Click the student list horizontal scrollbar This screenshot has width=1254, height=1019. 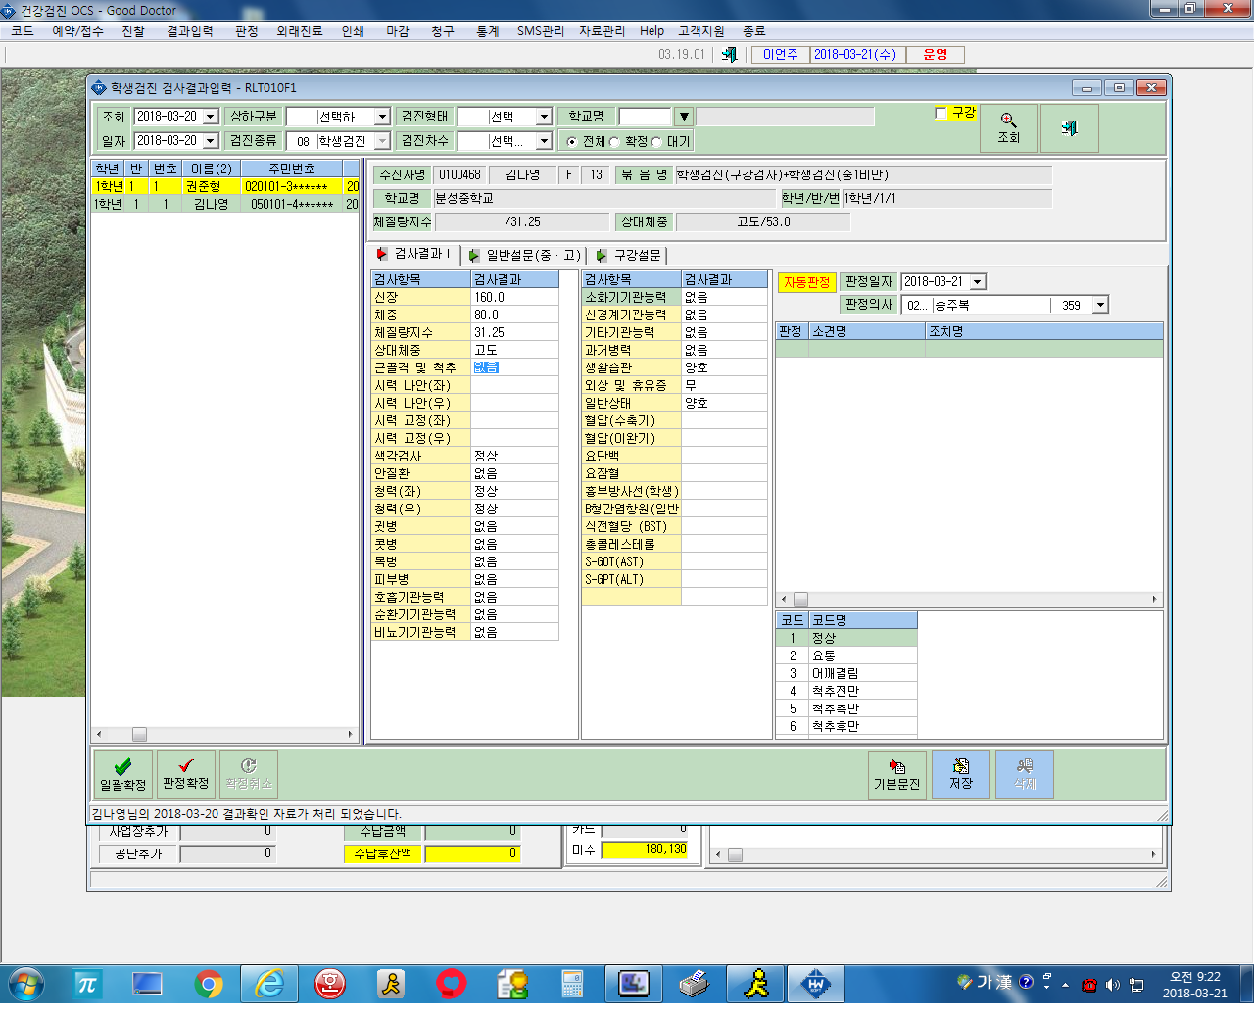225,734
